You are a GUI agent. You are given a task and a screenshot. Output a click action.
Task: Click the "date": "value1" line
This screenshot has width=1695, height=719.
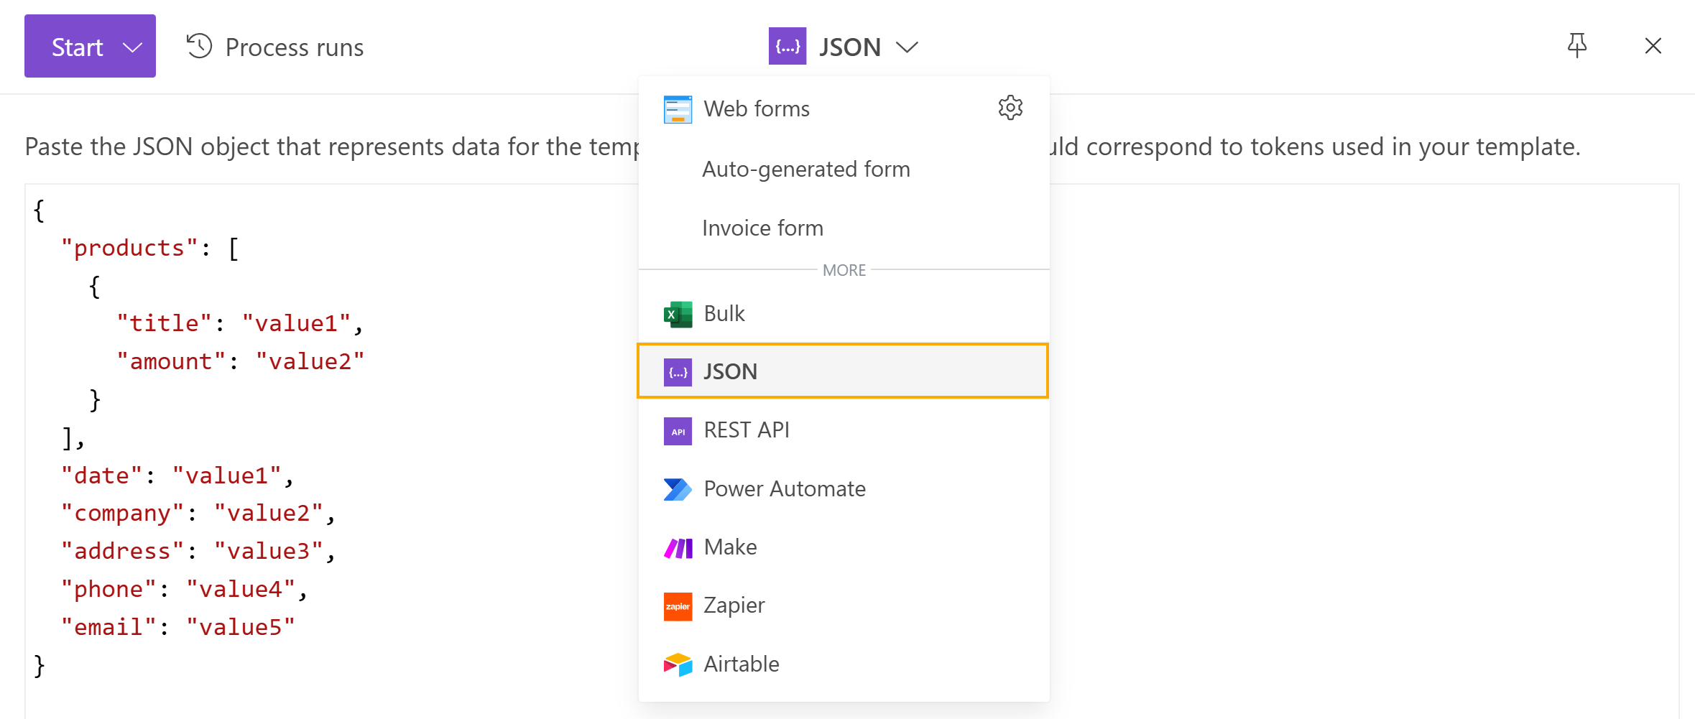click(177, 476)
